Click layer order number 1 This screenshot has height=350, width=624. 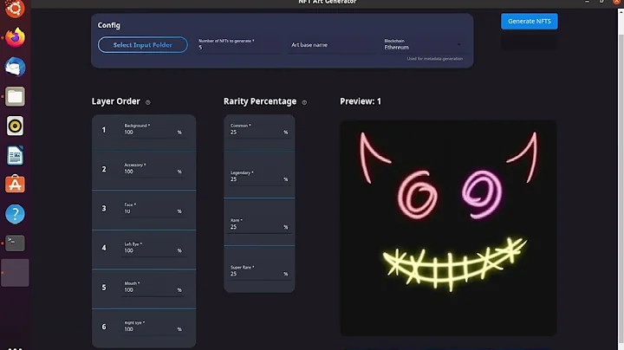[104, 130]
